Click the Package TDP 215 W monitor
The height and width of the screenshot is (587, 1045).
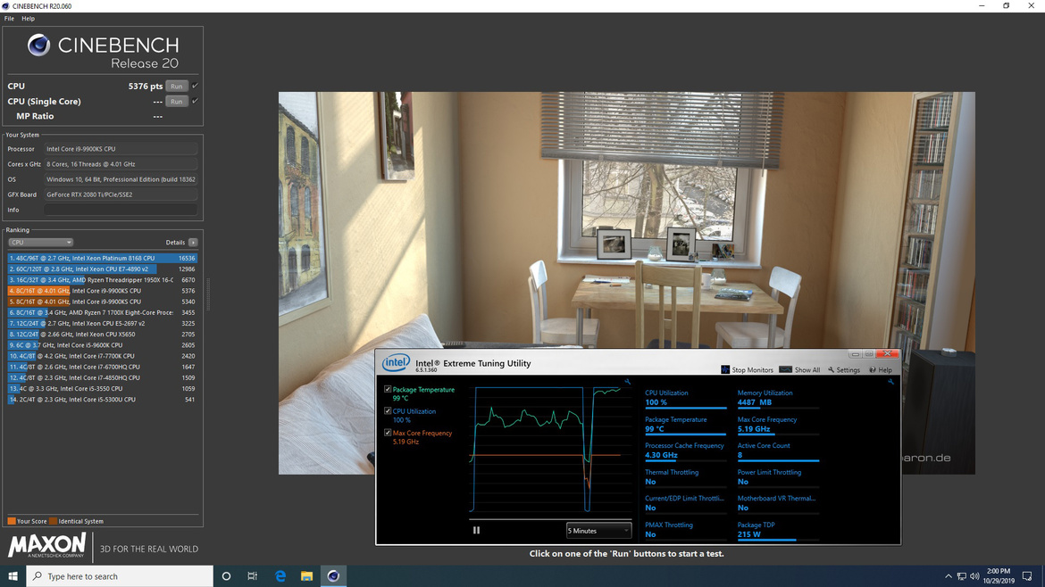pos(778,530)
